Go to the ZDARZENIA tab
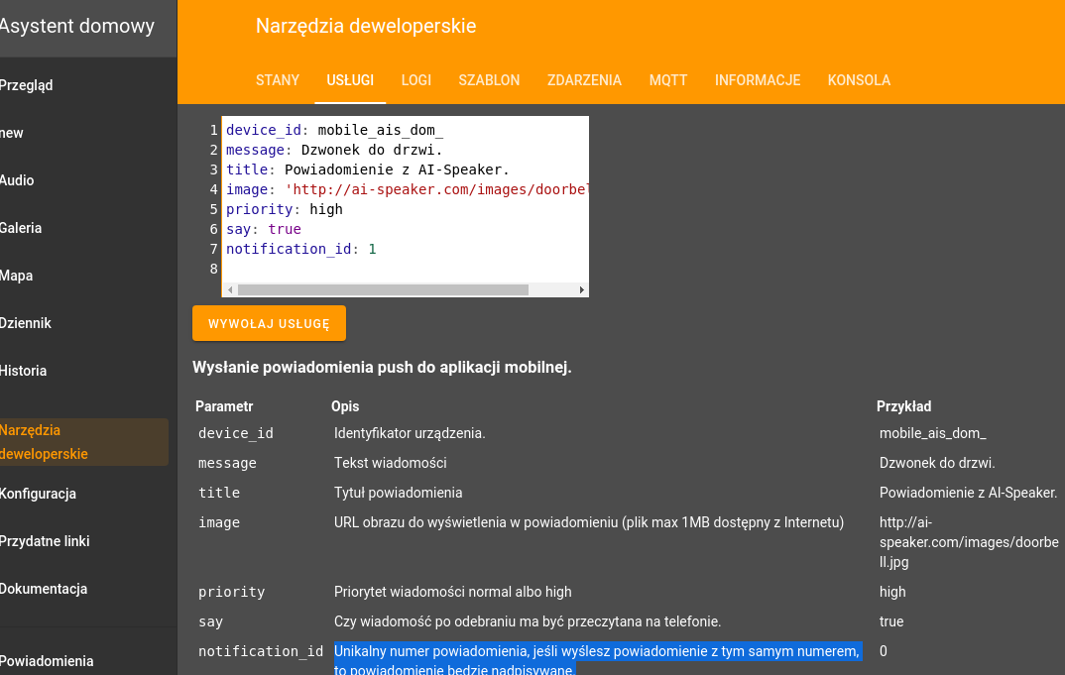 click(x=584, y=80)
